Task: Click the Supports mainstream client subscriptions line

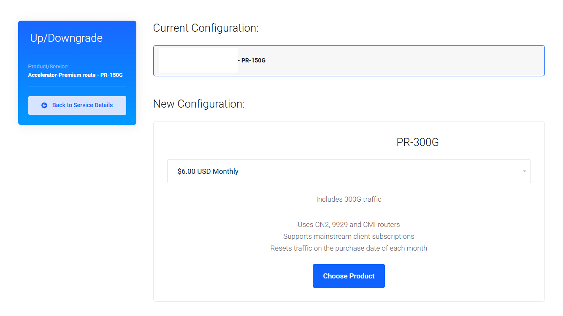Action: coord(349,236)
